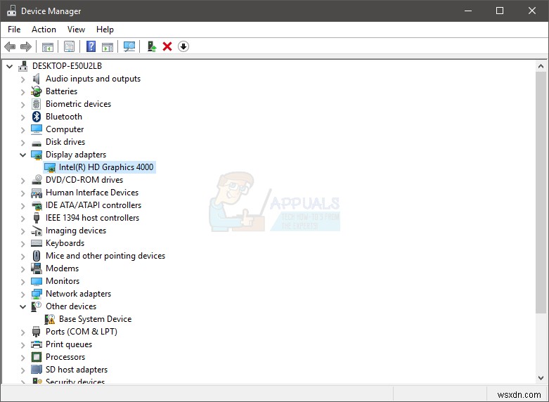
Task: Click the blue Help question-mark icon
Action: 91,46
